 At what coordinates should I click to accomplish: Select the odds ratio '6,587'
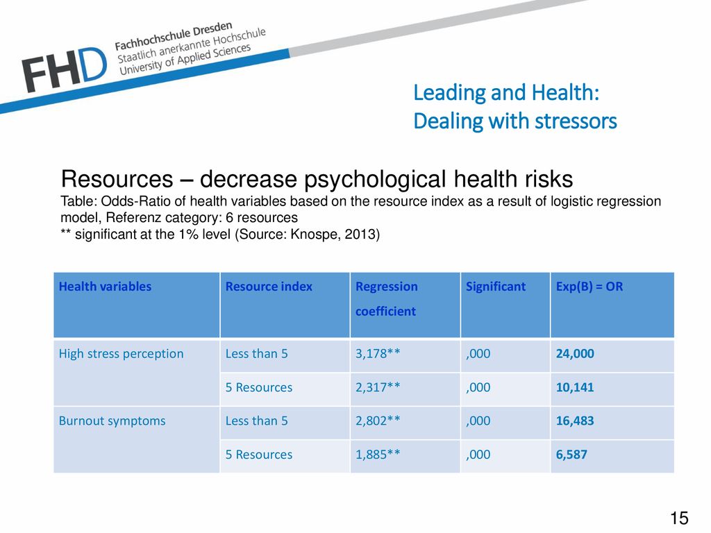[571, 455]
